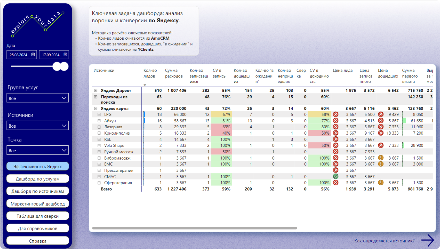Collapse the Яндекс карты row
This screenshot has height=249, width=440.
[96, 109]
